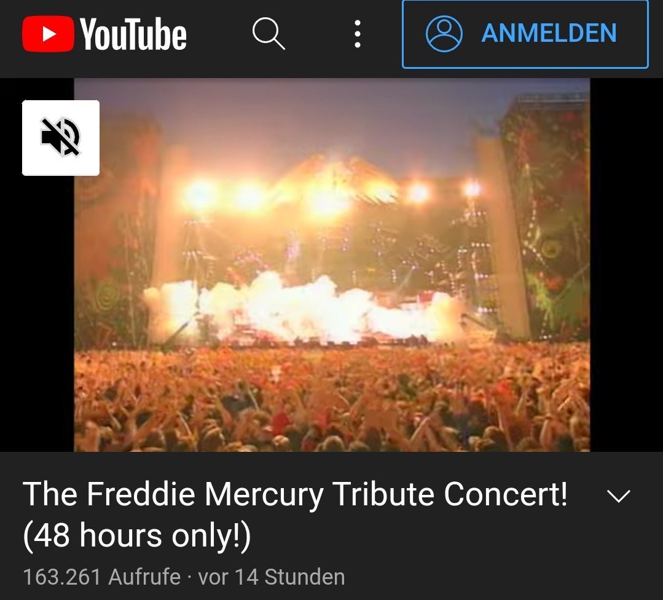
Task: Click the black letterbox bar right of the video
Action: click(x=627, y=265)
